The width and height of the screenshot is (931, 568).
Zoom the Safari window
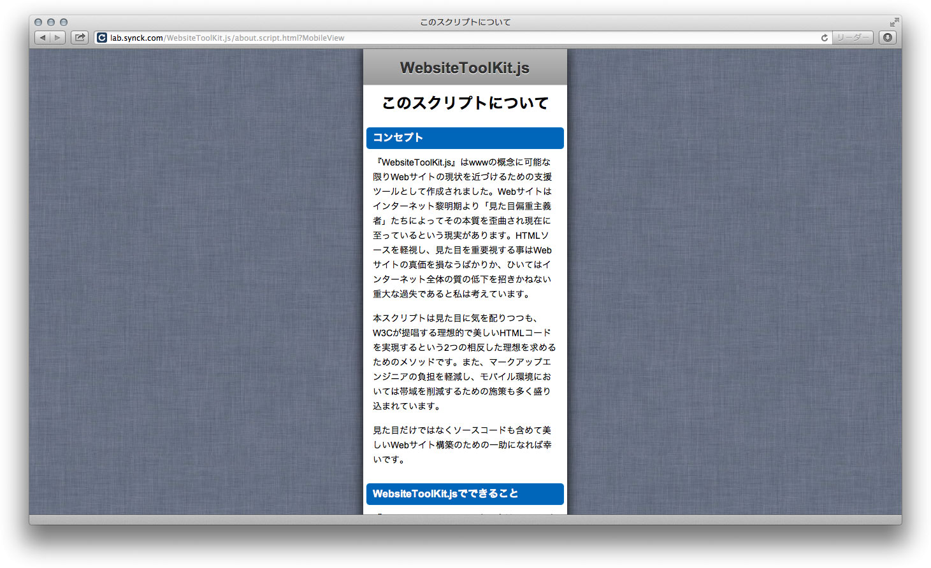coord(64,22)
